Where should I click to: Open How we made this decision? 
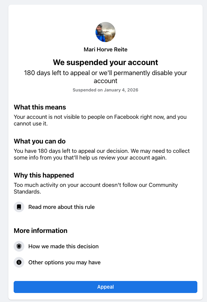click(64, 246)
